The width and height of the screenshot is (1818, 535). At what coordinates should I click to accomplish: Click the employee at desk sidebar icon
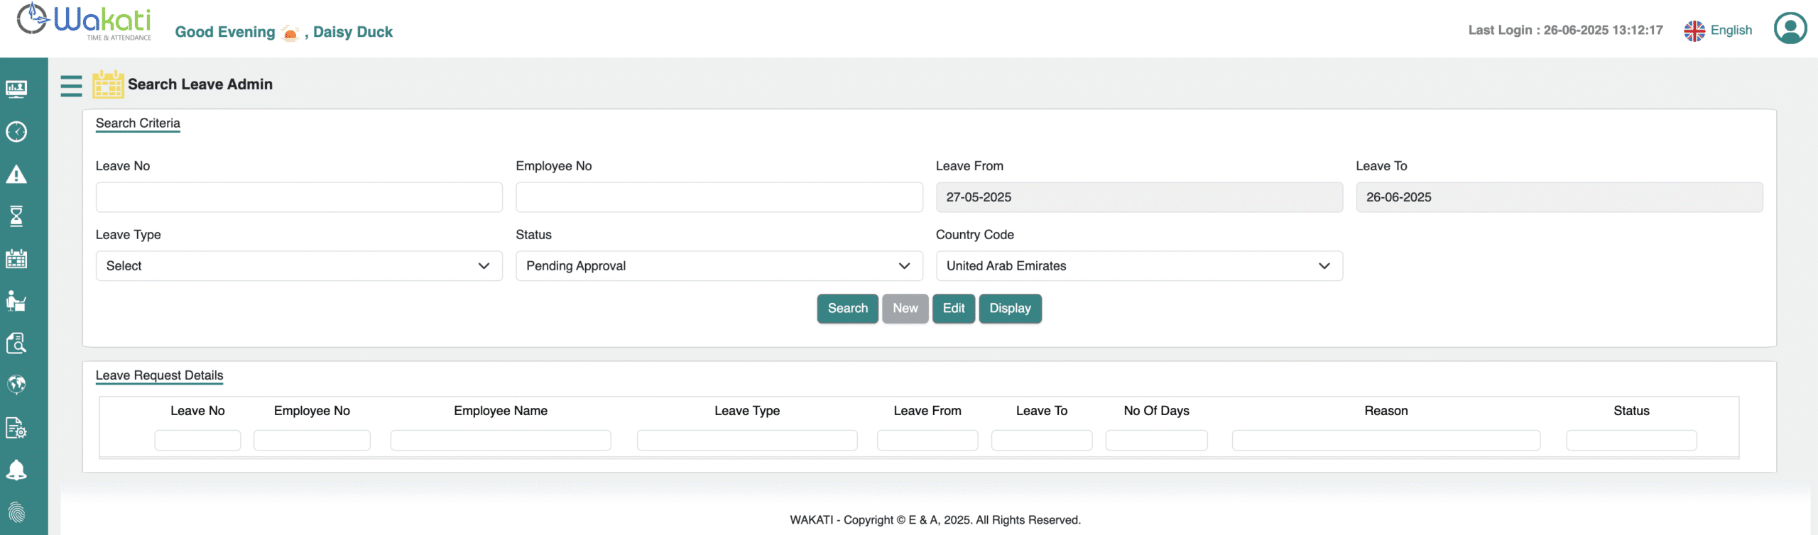[16, 301]
